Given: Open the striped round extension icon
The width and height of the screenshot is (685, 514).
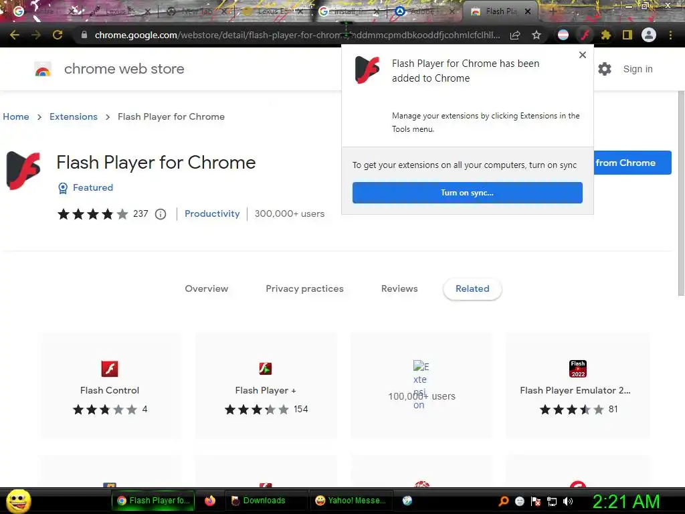Looking at the screenshot, I should (x=563, y=35).
